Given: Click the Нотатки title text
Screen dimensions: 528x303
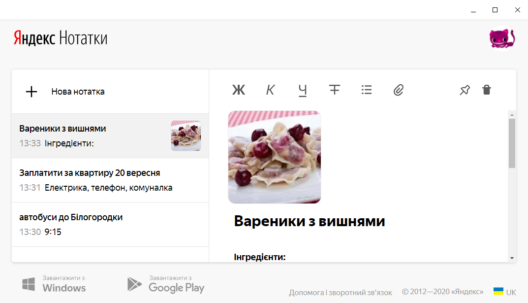Looking at the screenshot, I should 84,38.
